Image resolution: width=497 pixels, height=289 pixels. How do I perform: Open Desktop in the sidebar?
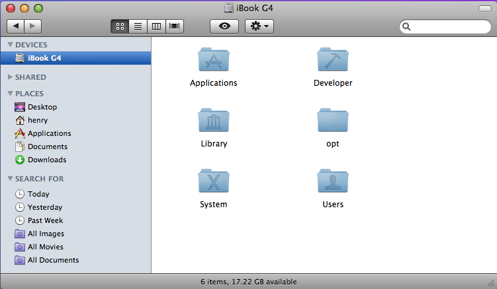(x=75, y=107)
